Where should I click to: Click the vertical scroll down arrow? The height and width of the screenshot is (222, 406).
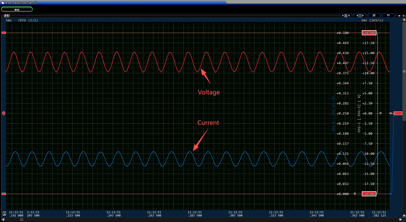404,216
